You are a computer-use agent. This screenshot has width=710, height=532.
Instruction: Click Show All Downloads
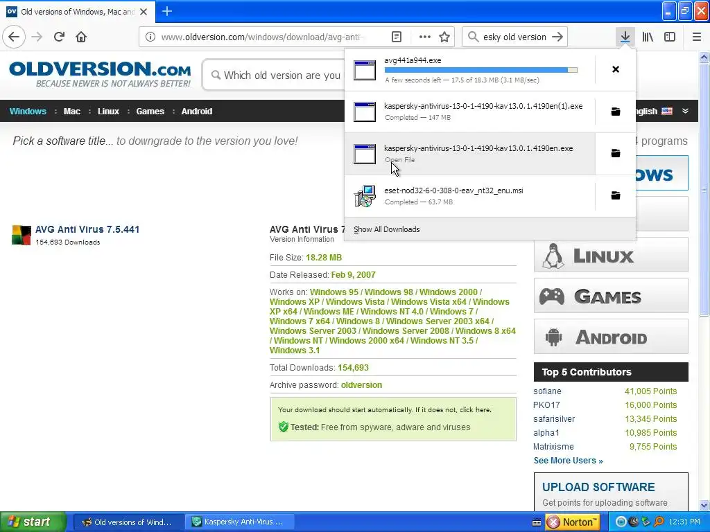coord(387,229)
